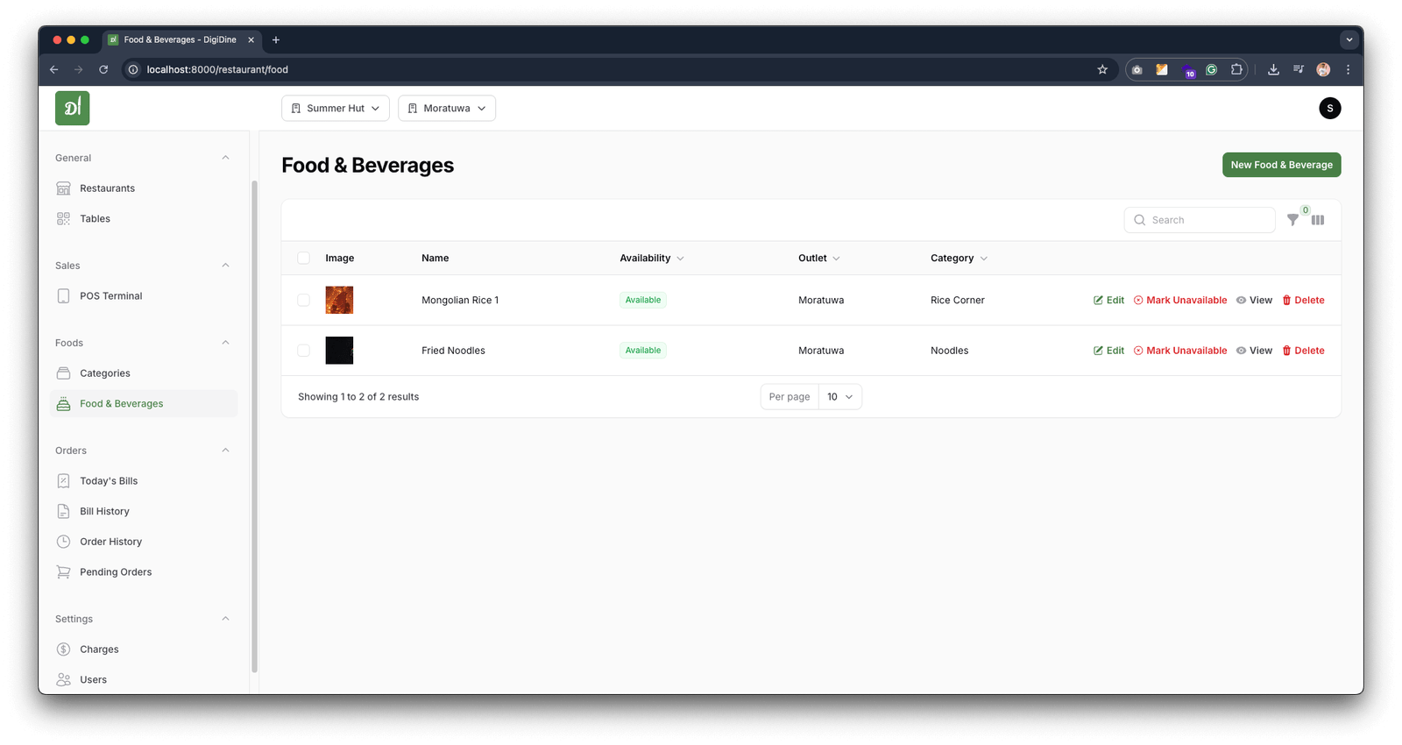Open Bill History from the sidebar
This screenshot has height=745, width=1402.
104,512
